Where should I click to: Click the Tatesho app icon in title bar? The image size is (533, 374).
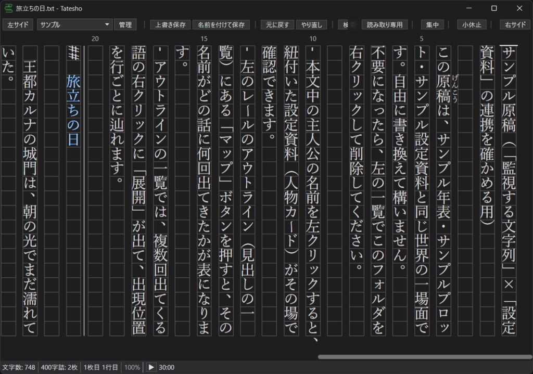tap(8, 8)
